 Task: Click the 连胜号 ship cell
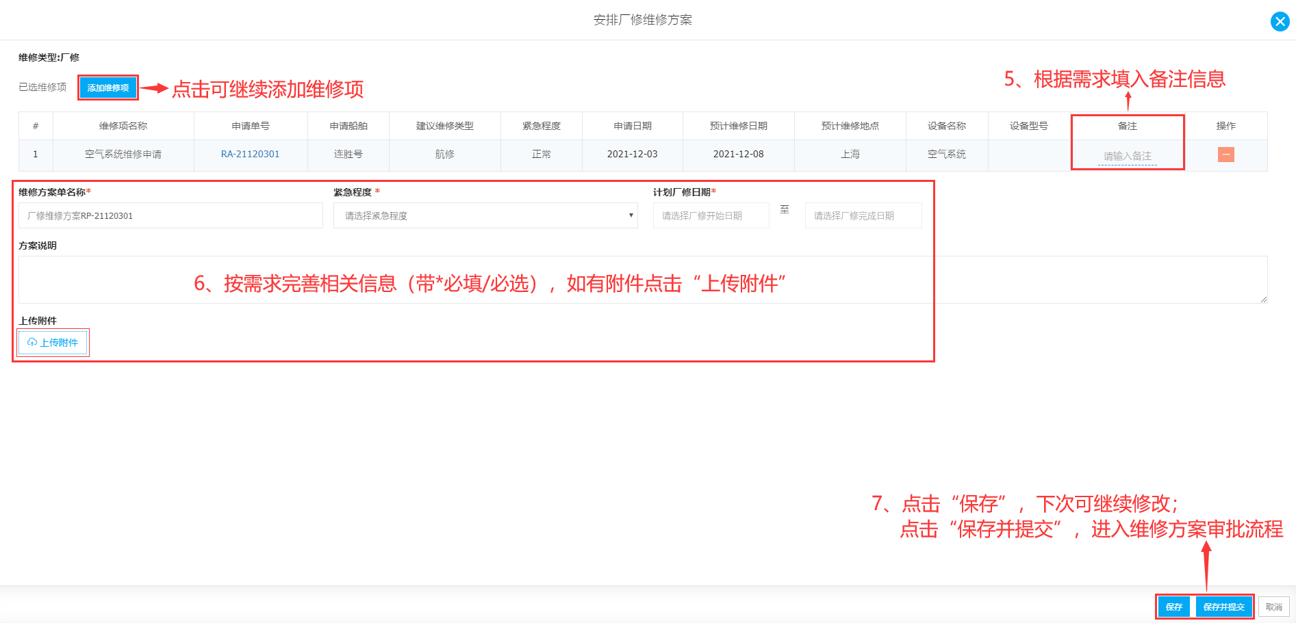click(348, 155)
